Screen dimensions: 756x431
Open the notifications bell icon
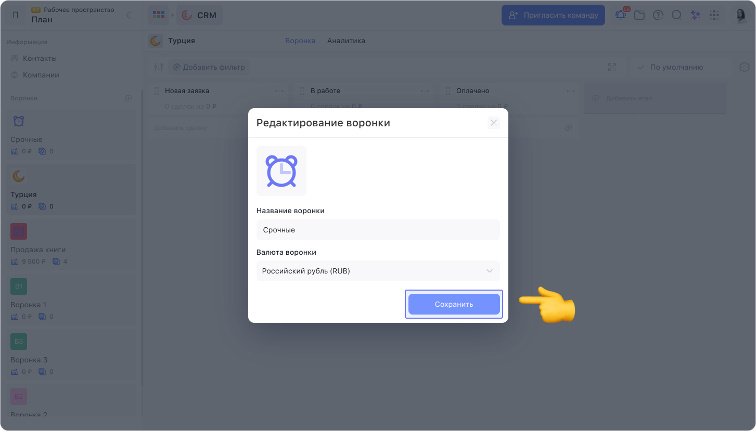pos(621,15)
